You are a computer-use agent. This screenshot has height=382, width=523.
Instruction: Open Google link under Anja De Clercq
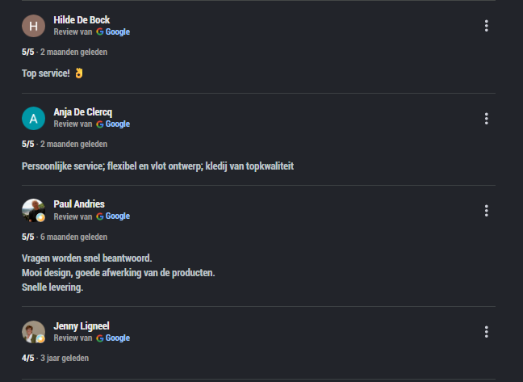pyautogui.click(x=117, y=124)
